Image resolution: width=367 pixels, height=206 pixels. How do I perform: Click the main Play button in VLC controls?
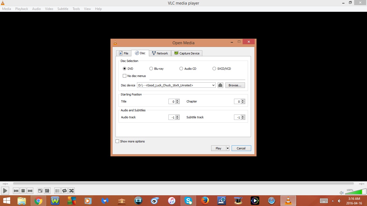pos(5,191)
